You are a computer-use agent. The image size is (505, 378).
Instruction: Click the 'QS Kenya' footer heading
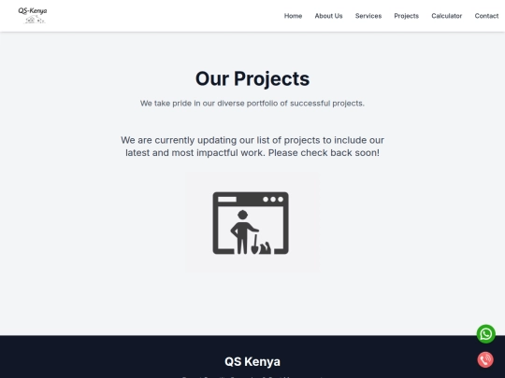[252, 361]
